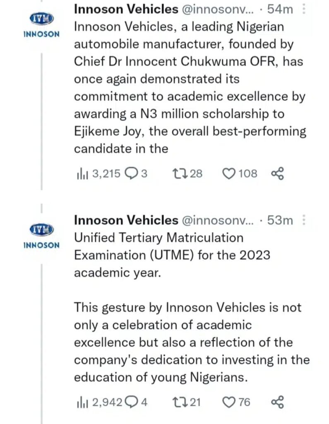
Task: Share the second tweet via share icon
Action: click(277, 402)
